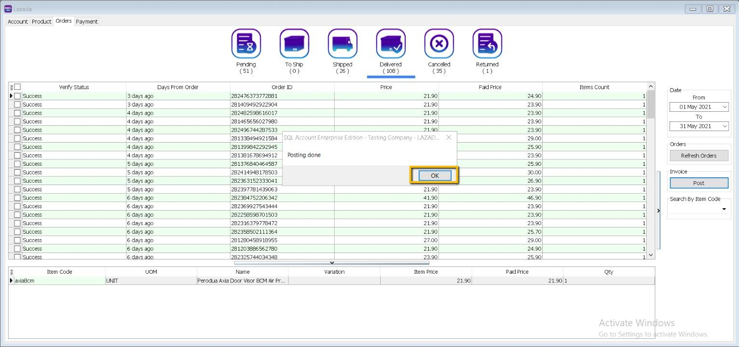Open the To date dropdown

[x=725, y=126]
